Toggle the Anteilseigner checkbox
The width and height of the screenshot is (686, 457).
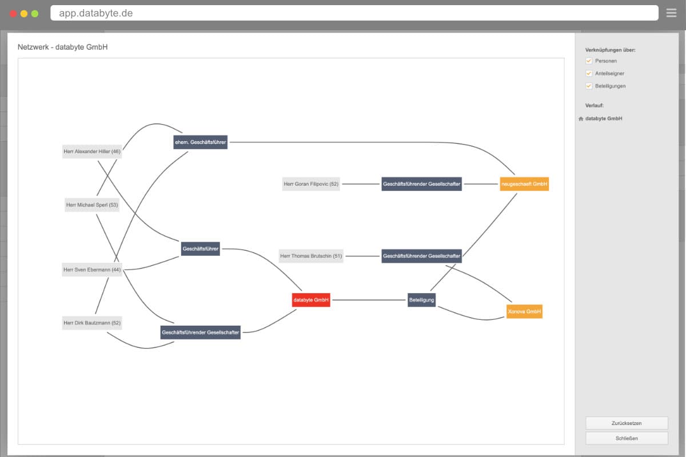(x=589, y=73)
